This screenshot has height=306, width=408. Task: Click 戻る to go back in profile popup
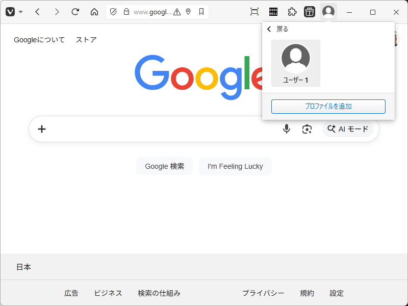277,29
